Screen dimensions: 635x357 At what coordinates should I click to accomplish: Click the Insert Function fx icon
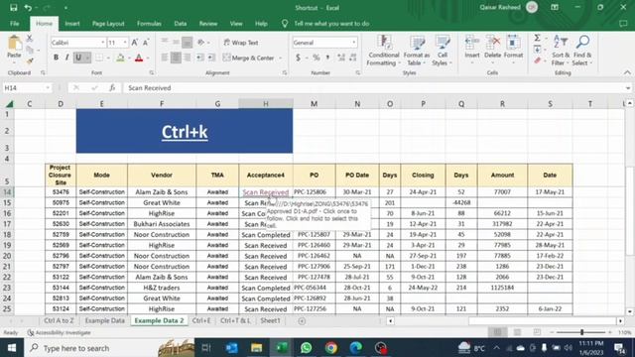point(112,88)
